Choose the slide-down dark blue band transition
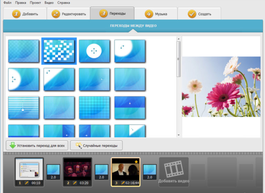 click(130, 108)
